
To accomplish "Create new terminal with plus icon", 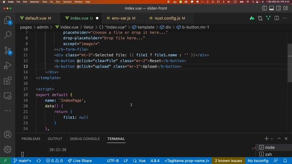I will click(266, 138).
